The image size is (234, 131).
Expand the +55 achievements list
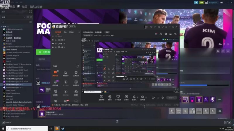click(219, 99)
